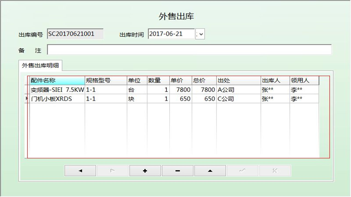
Task: Click the row indicator arrow beside 门机小板XRDS
Action: [x=27, y=99]
